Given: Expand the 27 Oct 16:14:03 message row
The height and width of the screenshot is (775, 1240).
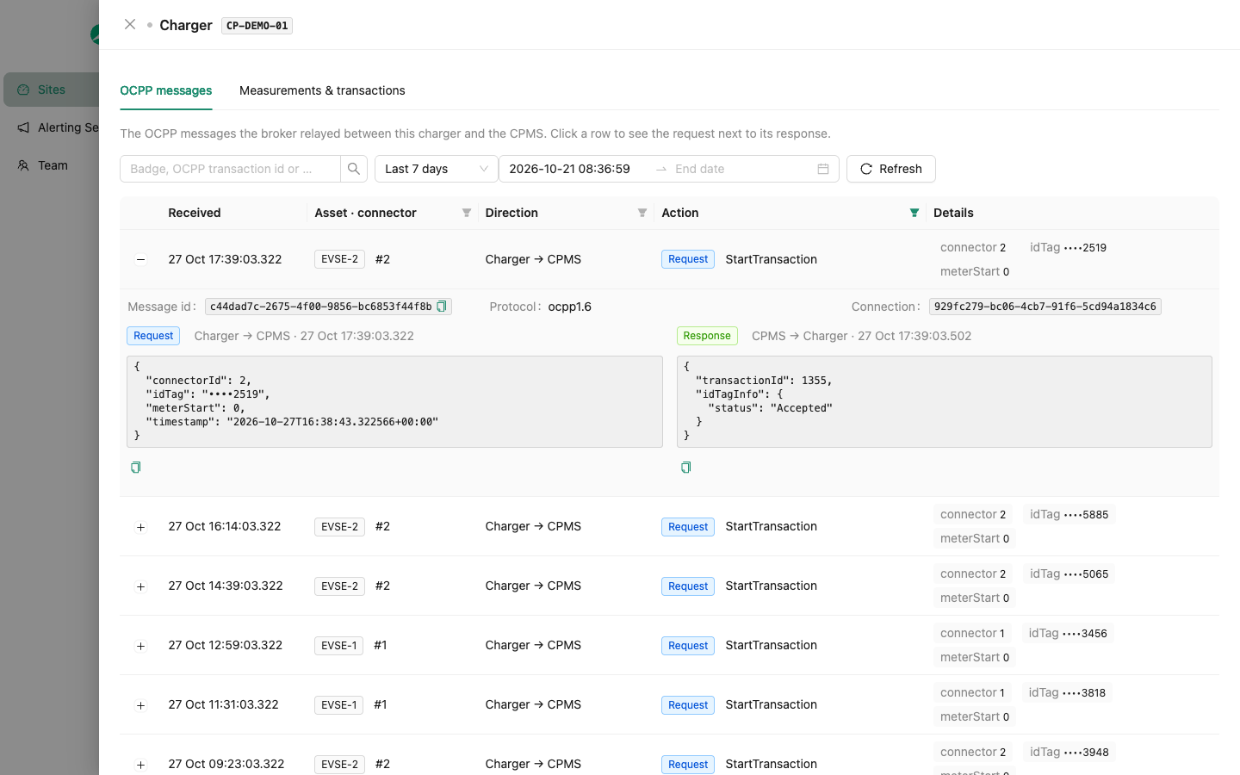Looking at the screenshot, I should [140, 527].
